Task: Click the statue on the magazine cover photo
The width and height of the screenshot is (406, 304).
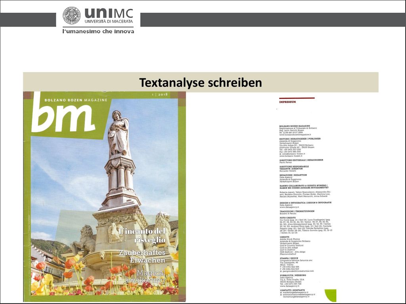Action: [x=119, y=134]
